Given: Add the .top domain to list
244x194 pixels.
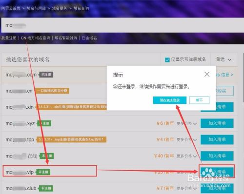Looking at the screenshot, I should 217,139.
